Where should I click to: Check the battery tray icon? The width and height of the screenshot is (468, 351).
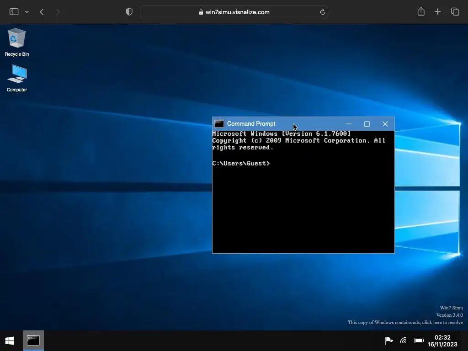coord(419,340)
